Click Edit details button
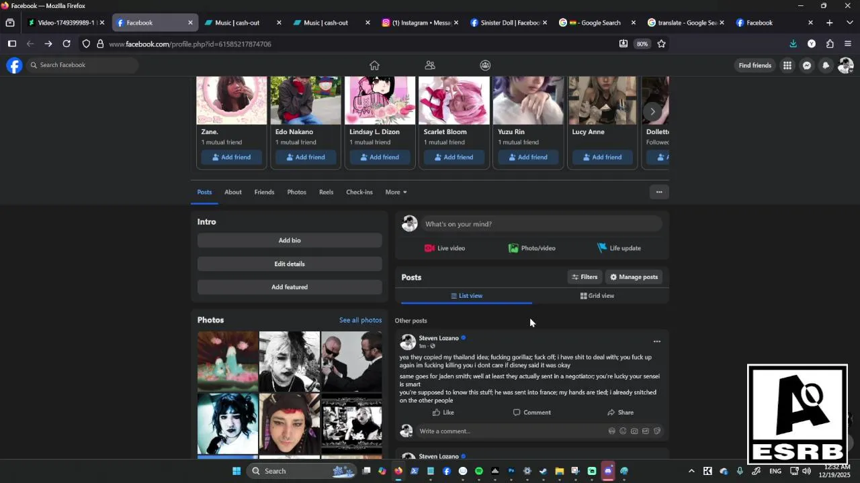This screenshot has height=483, width=860. (290, 264)
